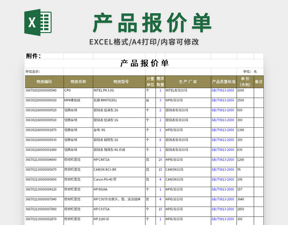Select the unit price cell 1260

tap(245, 162)
